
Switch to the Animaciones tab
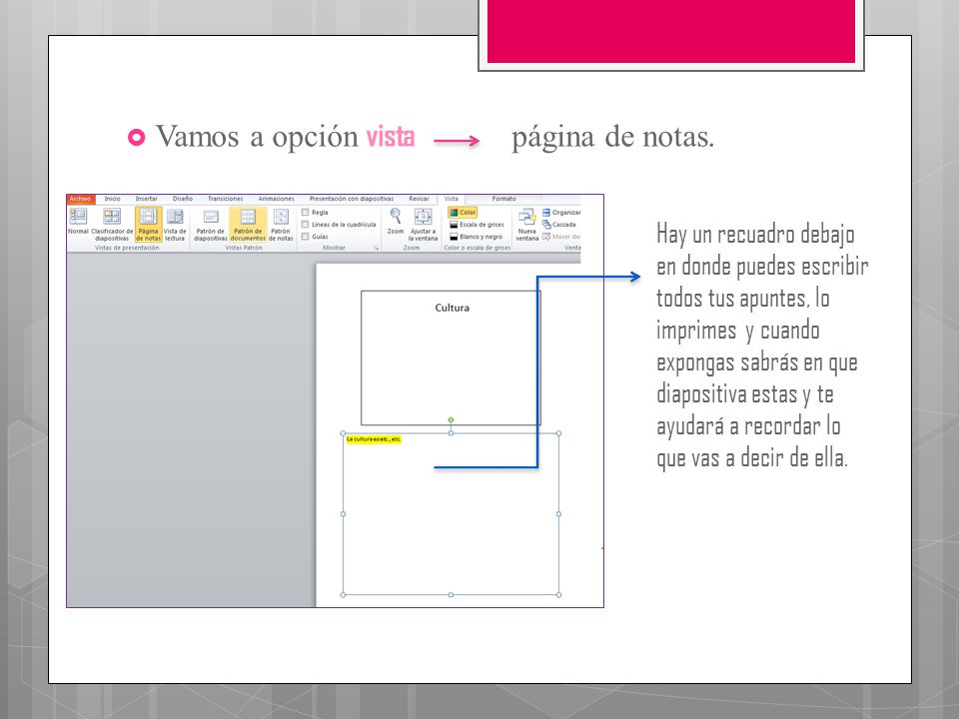tap(276, 199)
